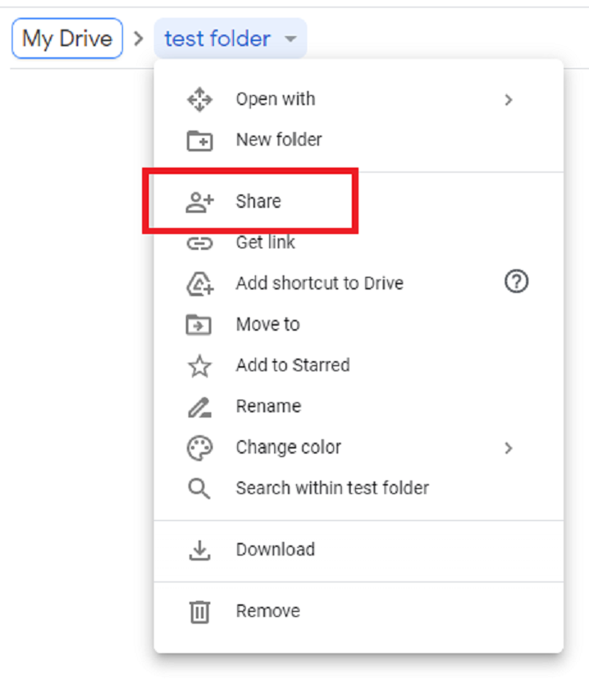Image resolution: width=589 pixels, height=680 pixels.
Task: Go to My Drive breadcrumb
Action: [67, 39]
